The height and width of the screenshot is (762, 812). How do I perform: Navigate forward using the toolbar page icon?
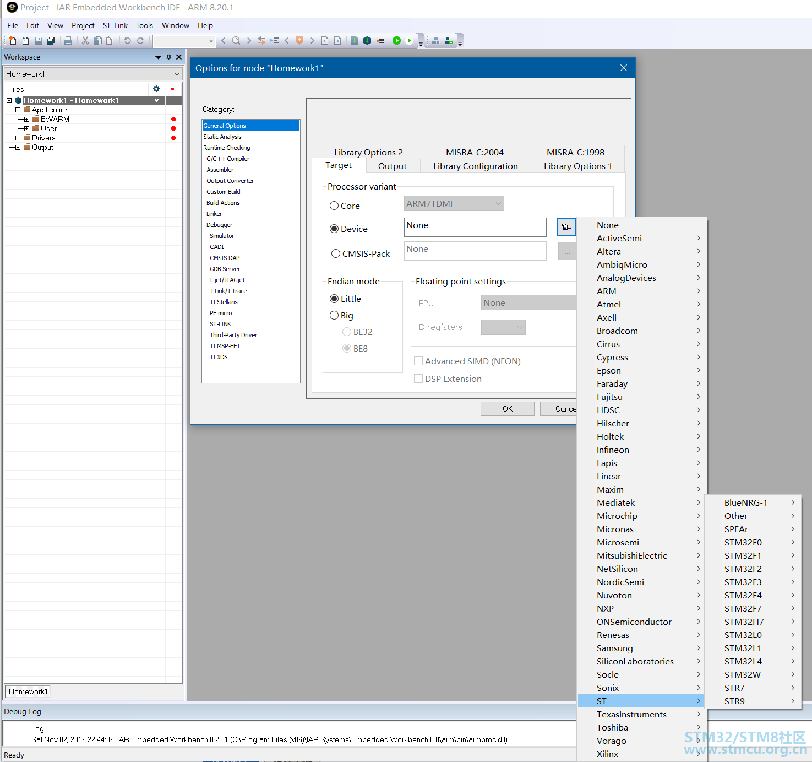tap(337, 41)
